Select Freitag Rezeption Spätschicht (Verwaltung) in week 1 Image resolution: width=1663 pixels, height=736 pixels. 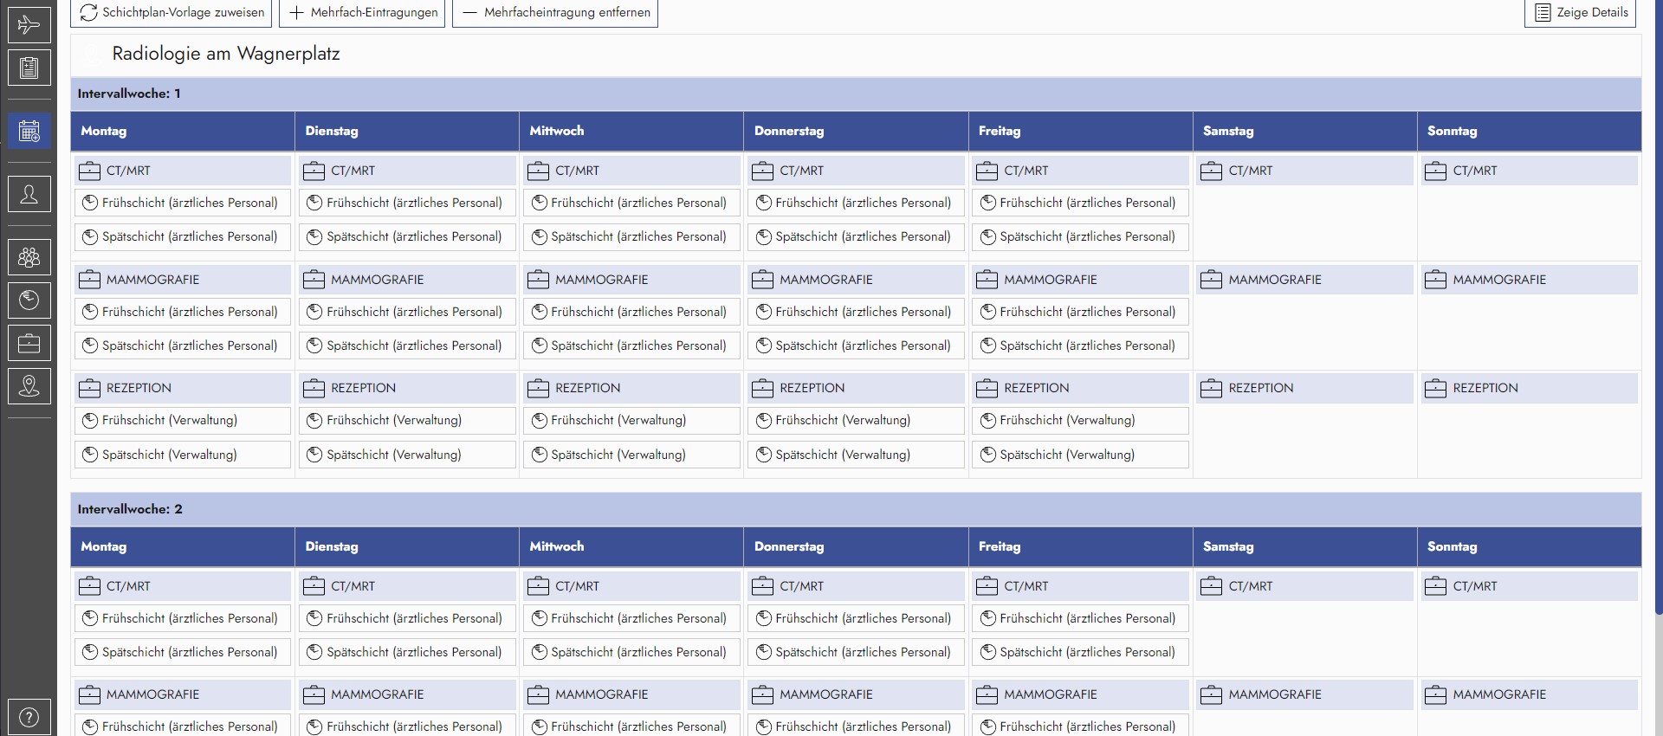coord(1080,455)
